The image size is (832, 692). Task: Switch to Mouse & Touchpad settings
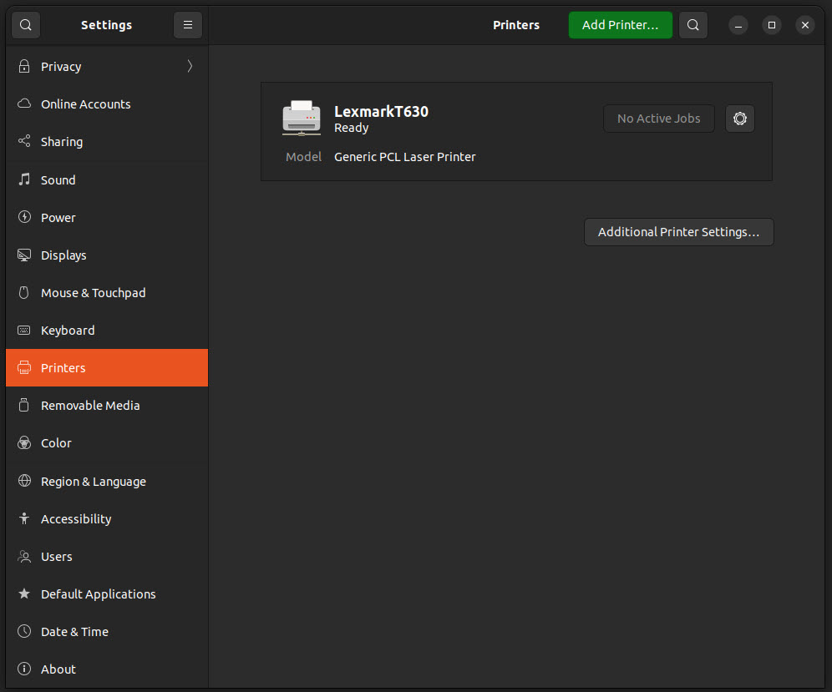[93, 293]
